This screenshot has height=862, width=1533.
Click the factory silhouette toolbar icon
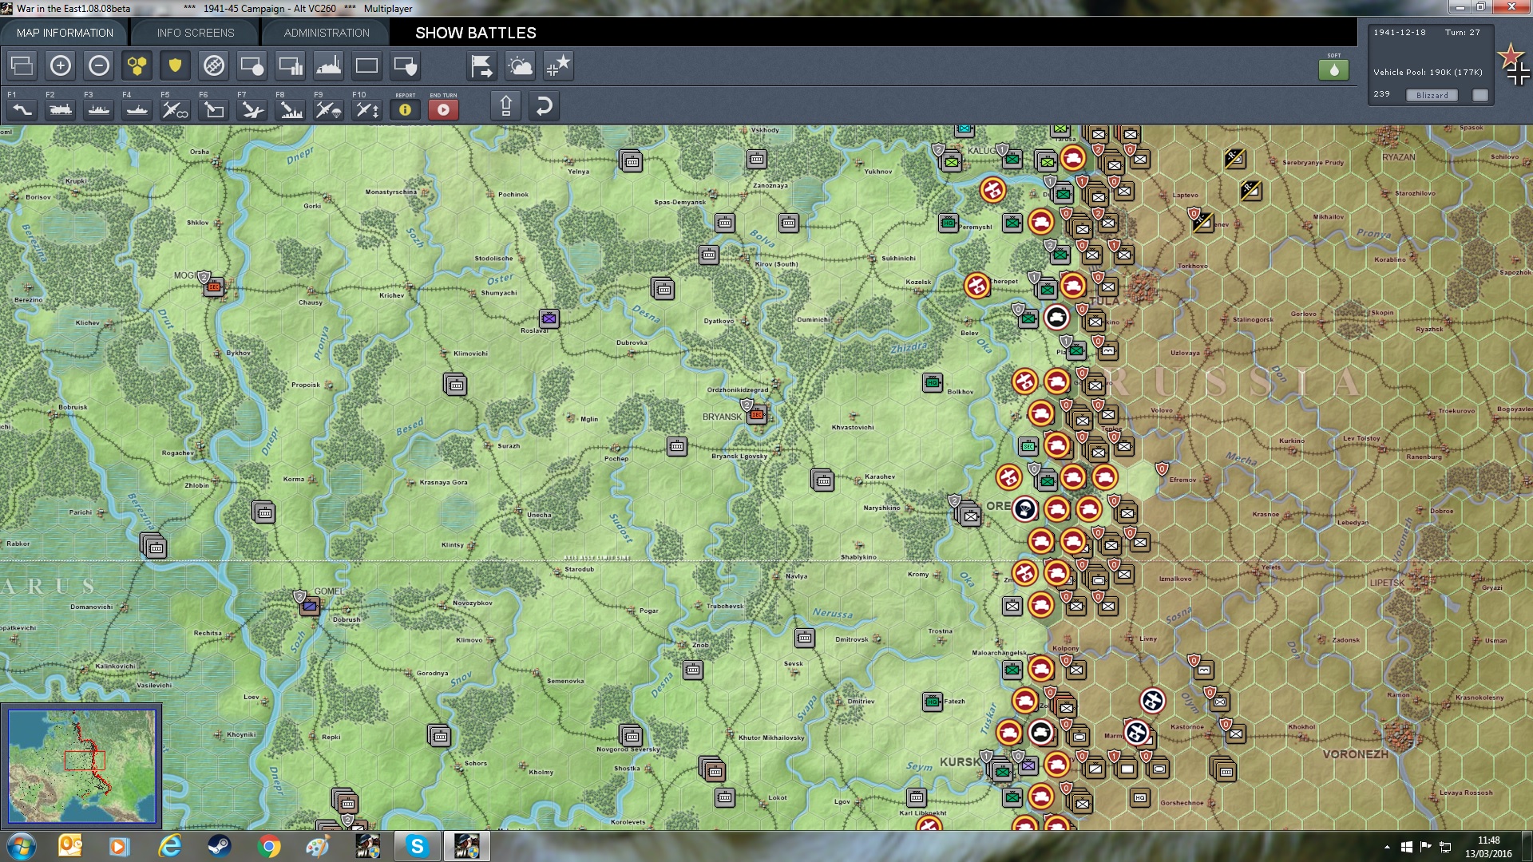click(329, 65)
